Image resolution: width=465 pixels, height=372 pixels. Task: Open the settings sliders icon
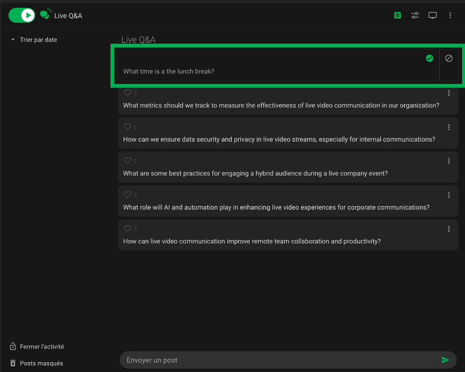click(415, 15)
